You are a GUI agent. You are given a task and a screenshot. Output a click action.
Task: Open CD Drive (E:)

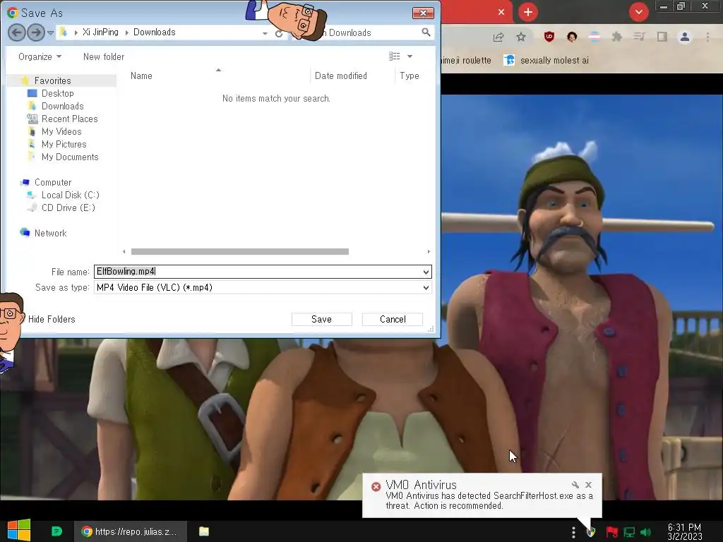point(68,208)
